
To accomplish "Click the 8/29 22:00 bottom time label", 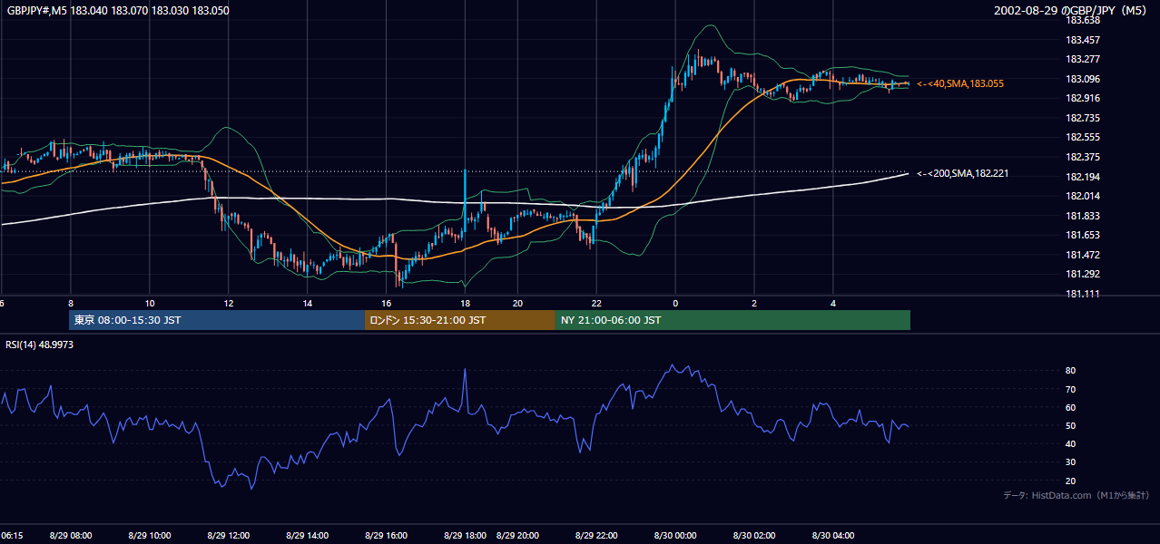I will (596, 535).
